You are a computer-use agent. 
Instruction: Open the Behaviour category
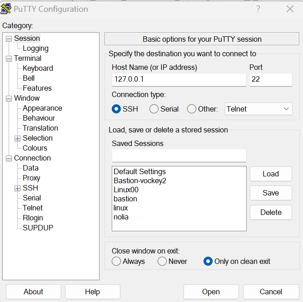(x=39, y=118)
